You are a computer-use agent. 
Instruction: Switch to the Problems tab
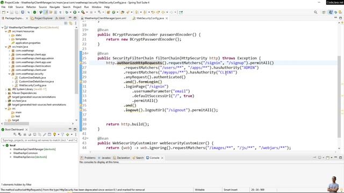tap(88, 158)
